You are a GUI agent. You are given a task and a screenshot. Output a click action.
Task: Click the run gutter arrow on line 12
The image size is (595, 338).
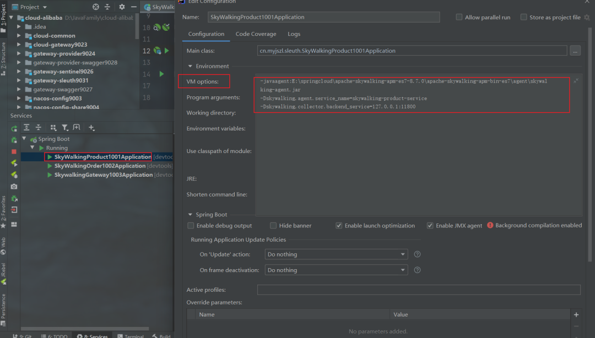point(166,51)
